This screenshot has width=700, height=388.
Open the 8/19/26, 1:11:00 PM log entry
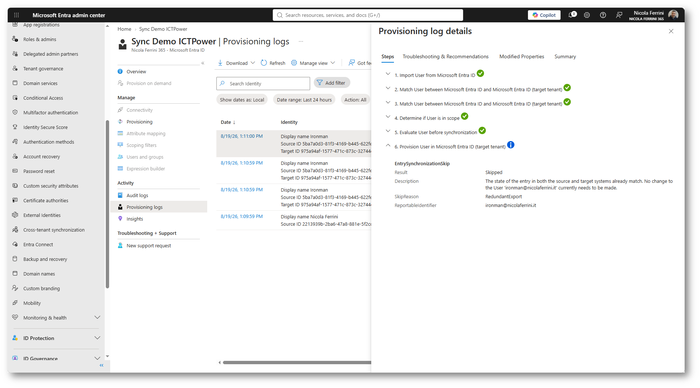click(x=242, y=136)
